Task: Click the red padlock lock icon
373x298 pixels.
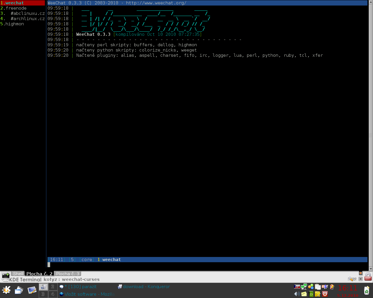Action: pos(368,276)
